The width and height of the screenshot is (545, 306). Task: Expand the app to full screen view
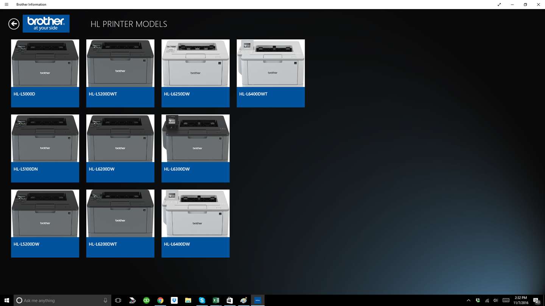point(499,5)
